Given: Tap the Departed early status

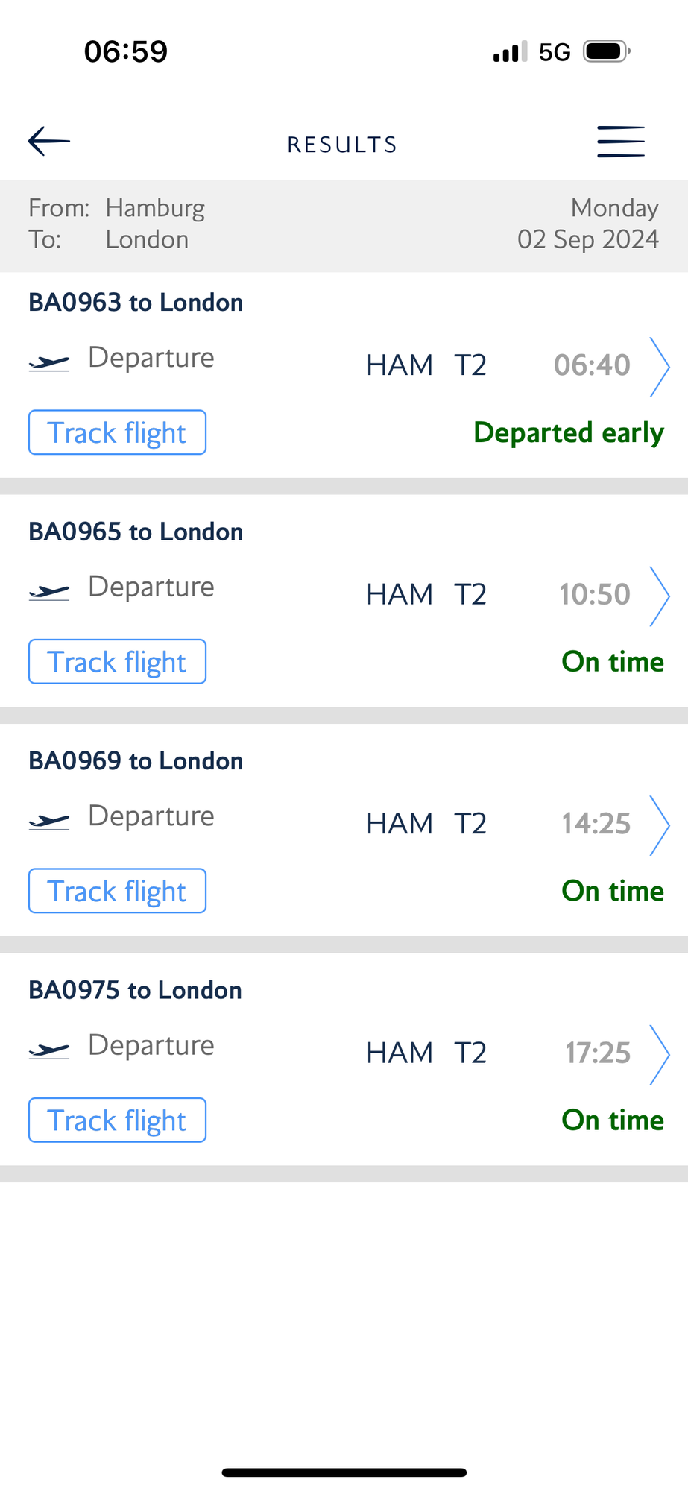Looking at the screenshot, I should tap(569, 433).
